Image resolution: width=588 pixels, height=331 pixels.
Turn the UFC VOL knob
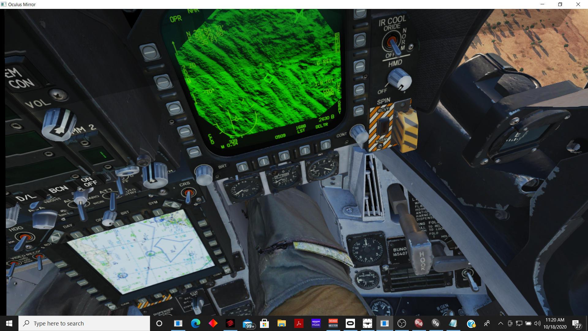tap(59, 124)
